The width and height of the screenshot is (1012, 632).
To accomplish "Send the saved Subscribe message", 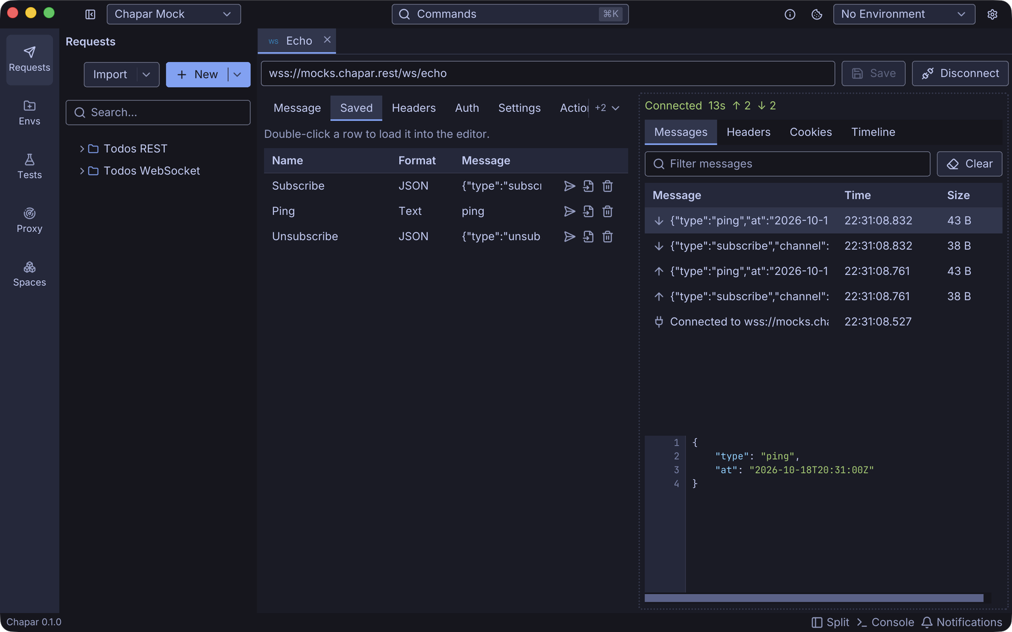I will 569,186.
